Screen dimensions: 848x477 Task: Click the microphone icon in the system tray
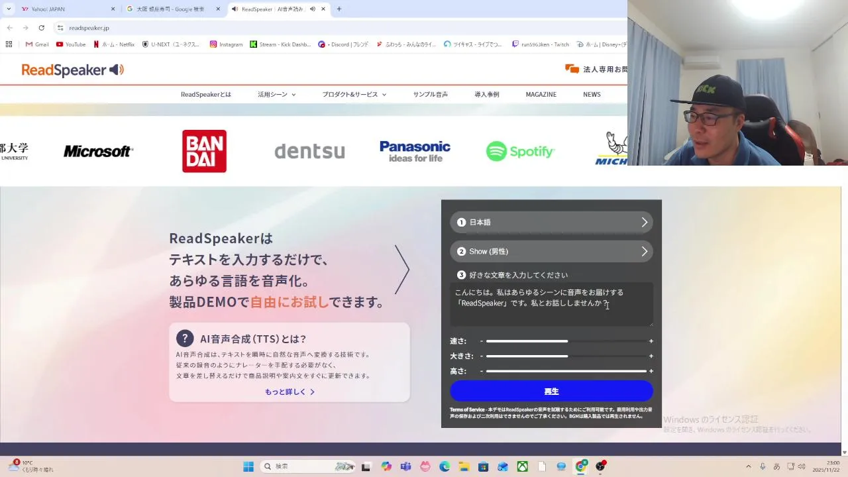pyautogui.click(x=763, y=466)
